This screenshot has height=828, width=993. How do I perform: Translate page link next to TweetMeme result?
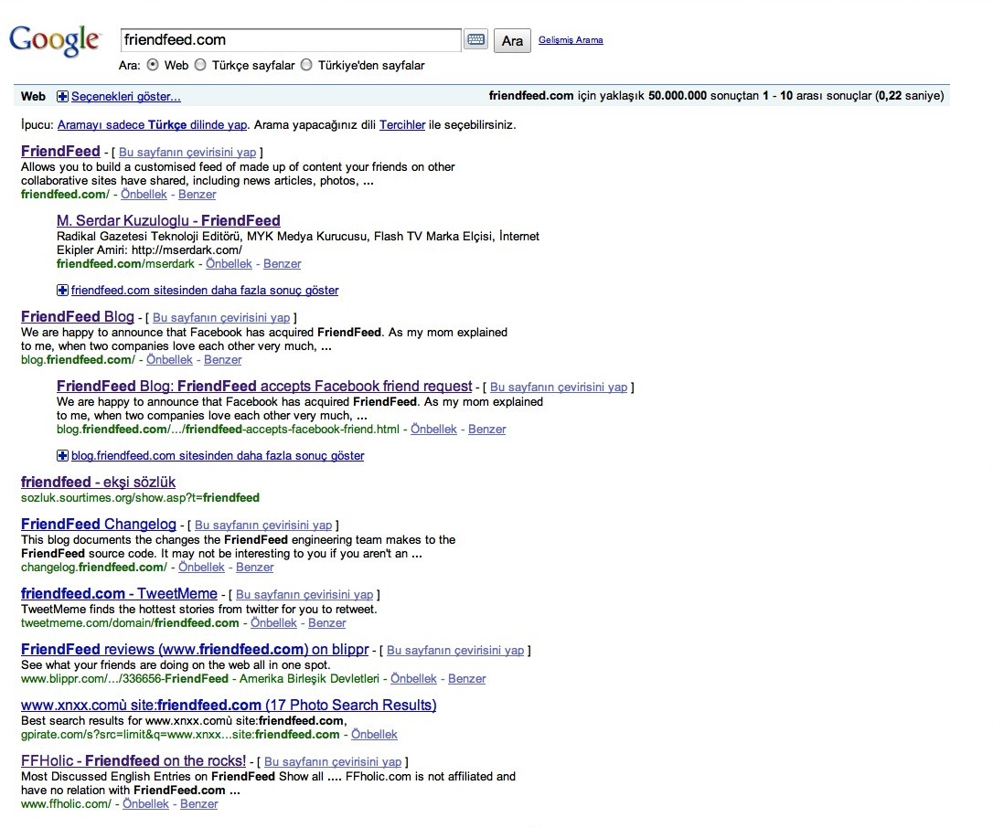click(304, 594)
